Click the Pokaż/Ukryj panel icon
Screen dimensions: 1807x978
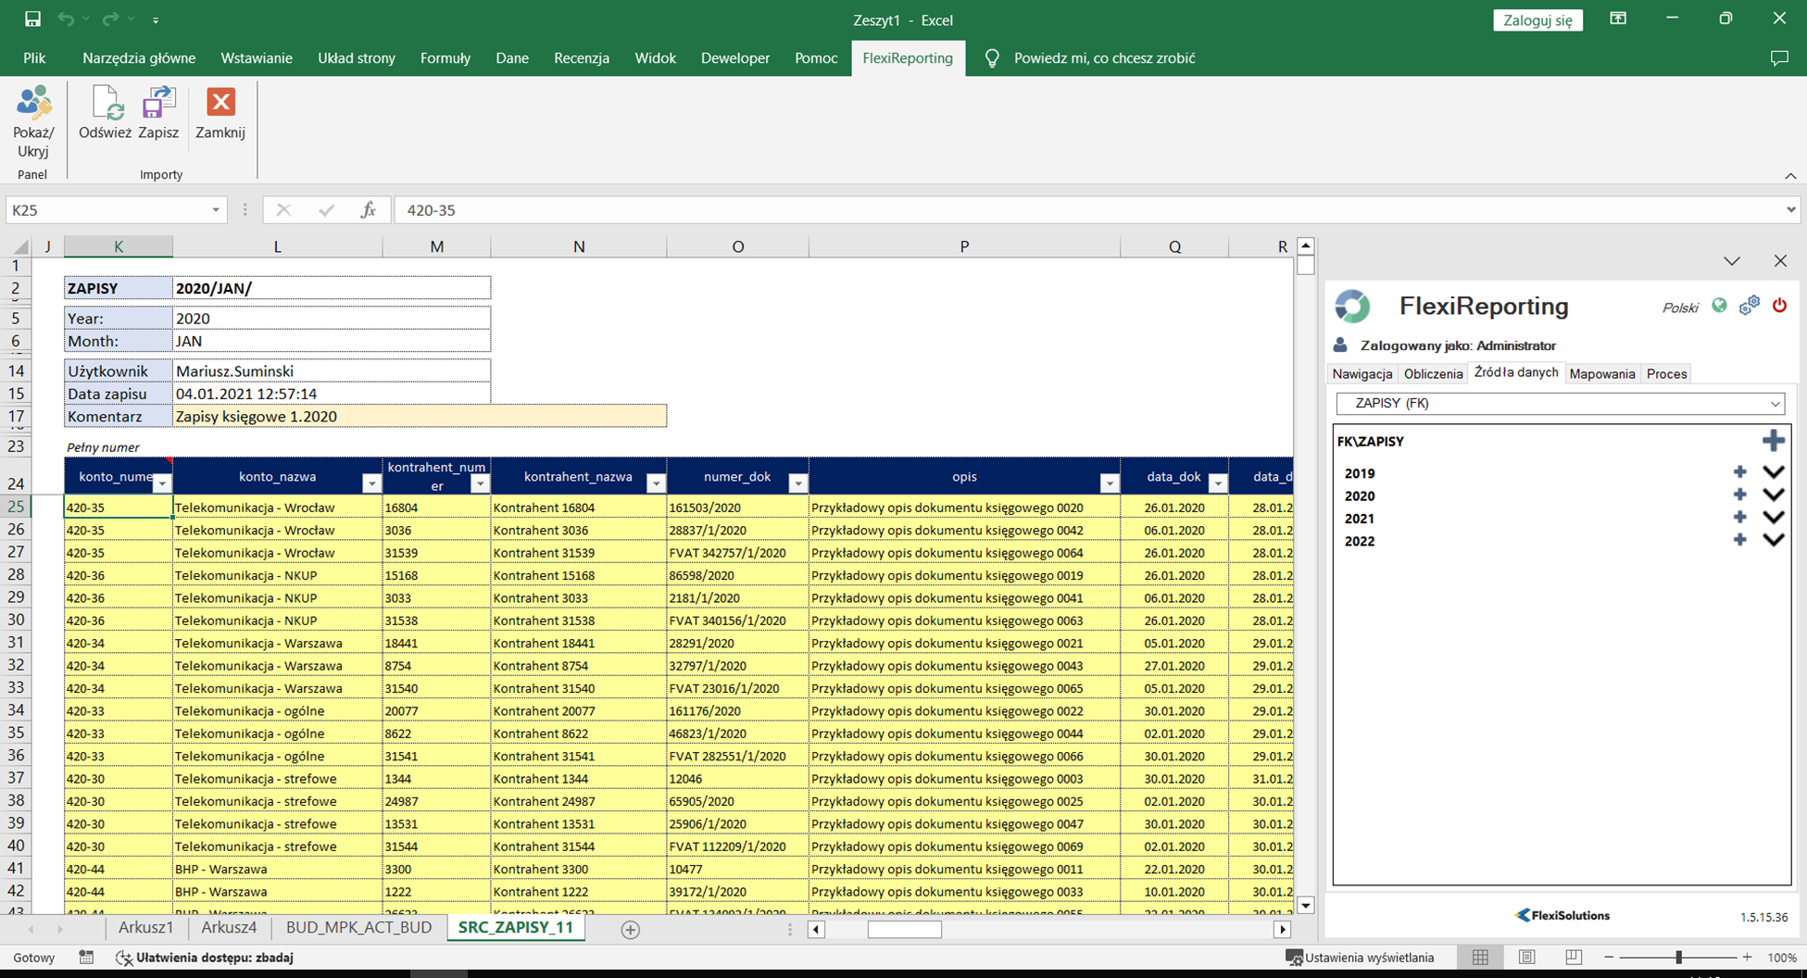(x=34, y=104)
